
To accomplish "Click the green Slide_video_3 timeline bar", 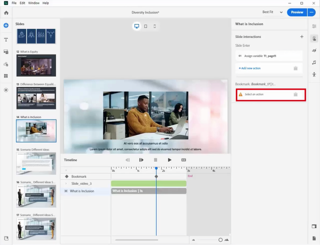I will [149, 183].
